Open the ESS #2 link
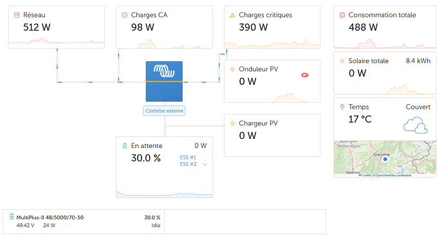This screenshot has height=238, width=444. [x=188, y=164]
